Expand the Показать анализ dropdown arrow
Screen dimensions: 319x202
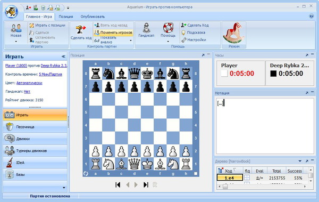pos(131,41)
